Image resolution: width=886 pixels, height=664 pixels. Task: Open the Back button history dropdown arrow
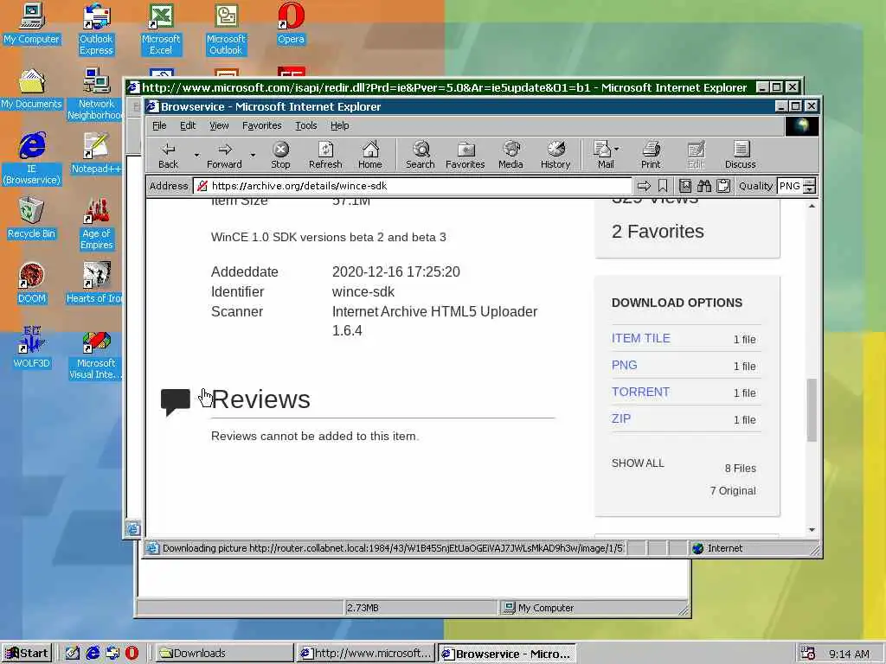(x=196, y=155)
